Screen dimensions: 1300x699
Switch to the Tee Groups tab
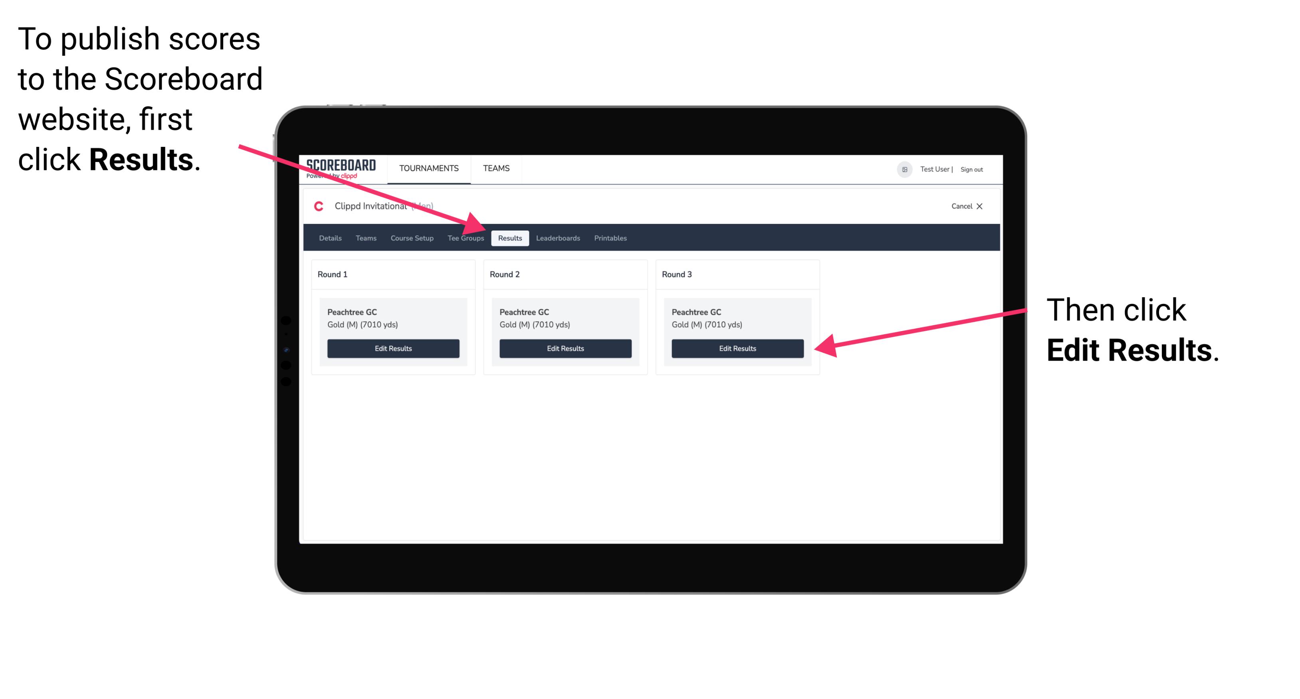pos(465,238)
